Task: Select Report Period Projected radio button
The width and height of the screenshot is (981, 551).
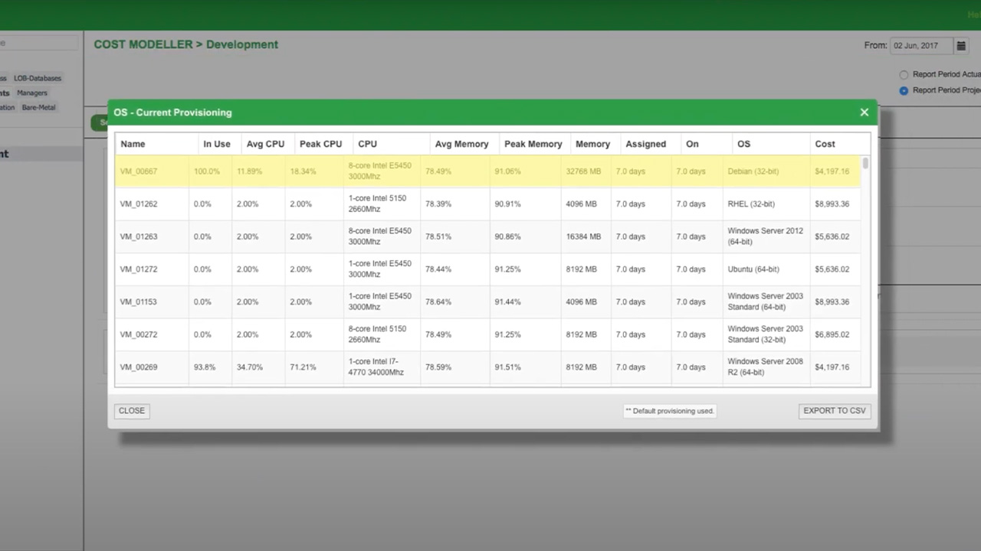Action: coord(904,90)
